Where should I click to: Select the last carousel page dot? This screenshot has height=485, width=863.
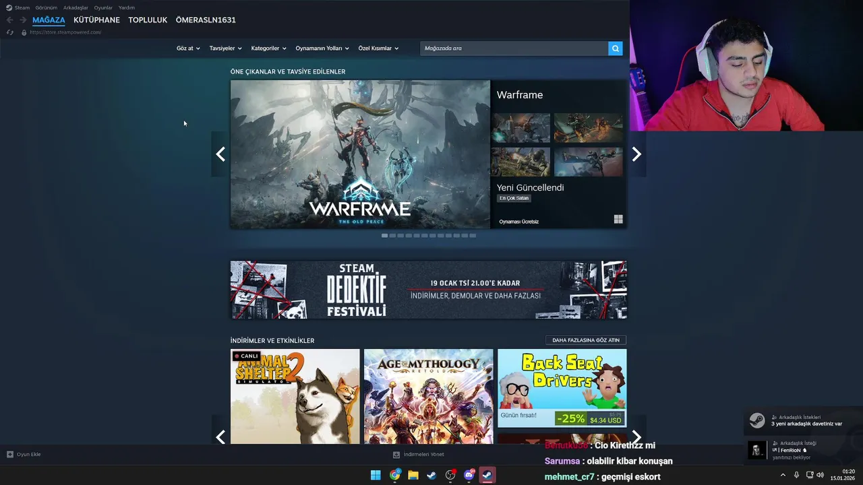click(473, 236)
